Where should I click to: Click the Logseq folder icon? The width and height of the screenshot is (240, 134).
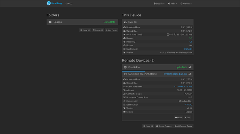pos(50,22)
